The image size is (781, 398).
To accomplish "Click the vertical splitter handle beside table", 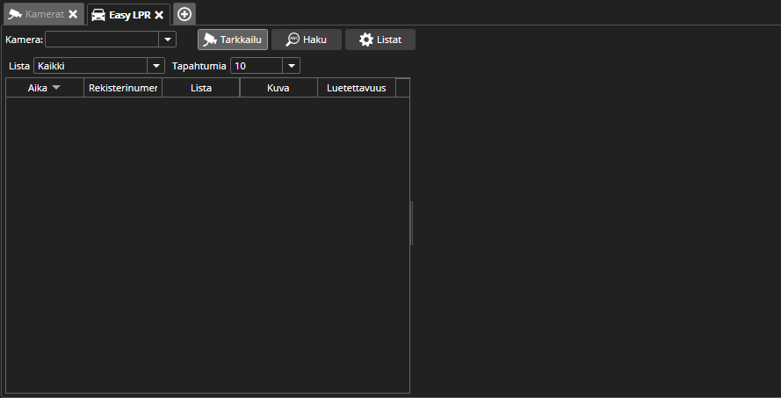I will (412, 222).
